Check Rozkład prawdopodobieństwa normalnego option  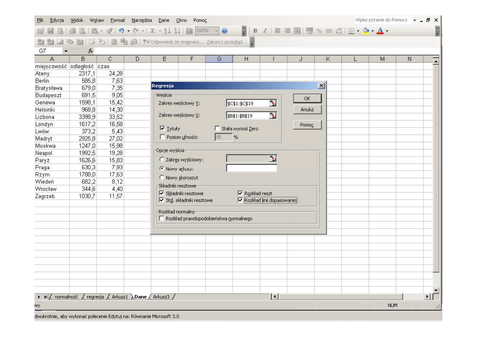coord(162,219)
